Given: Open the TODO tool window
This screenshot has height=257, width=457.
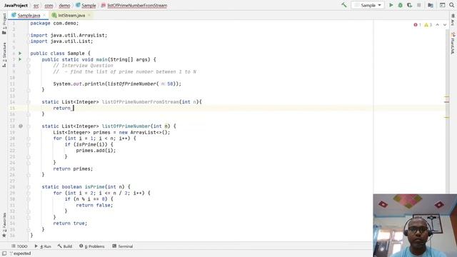Looking at the screenshot, I should pyautogui.click(x=19, y=246).
